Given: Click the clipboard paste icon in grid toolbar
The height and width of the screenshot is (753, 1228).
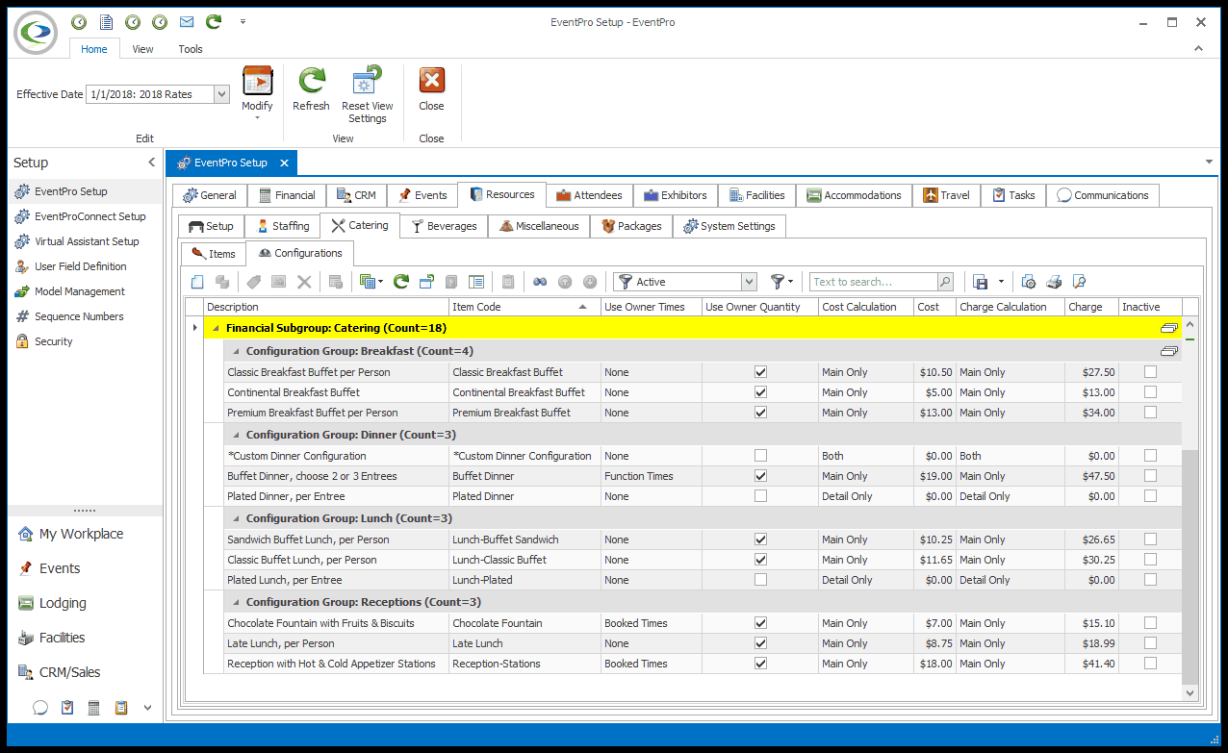Looking at the screenshot, I should pyautogui.click(x=508, y=282).
